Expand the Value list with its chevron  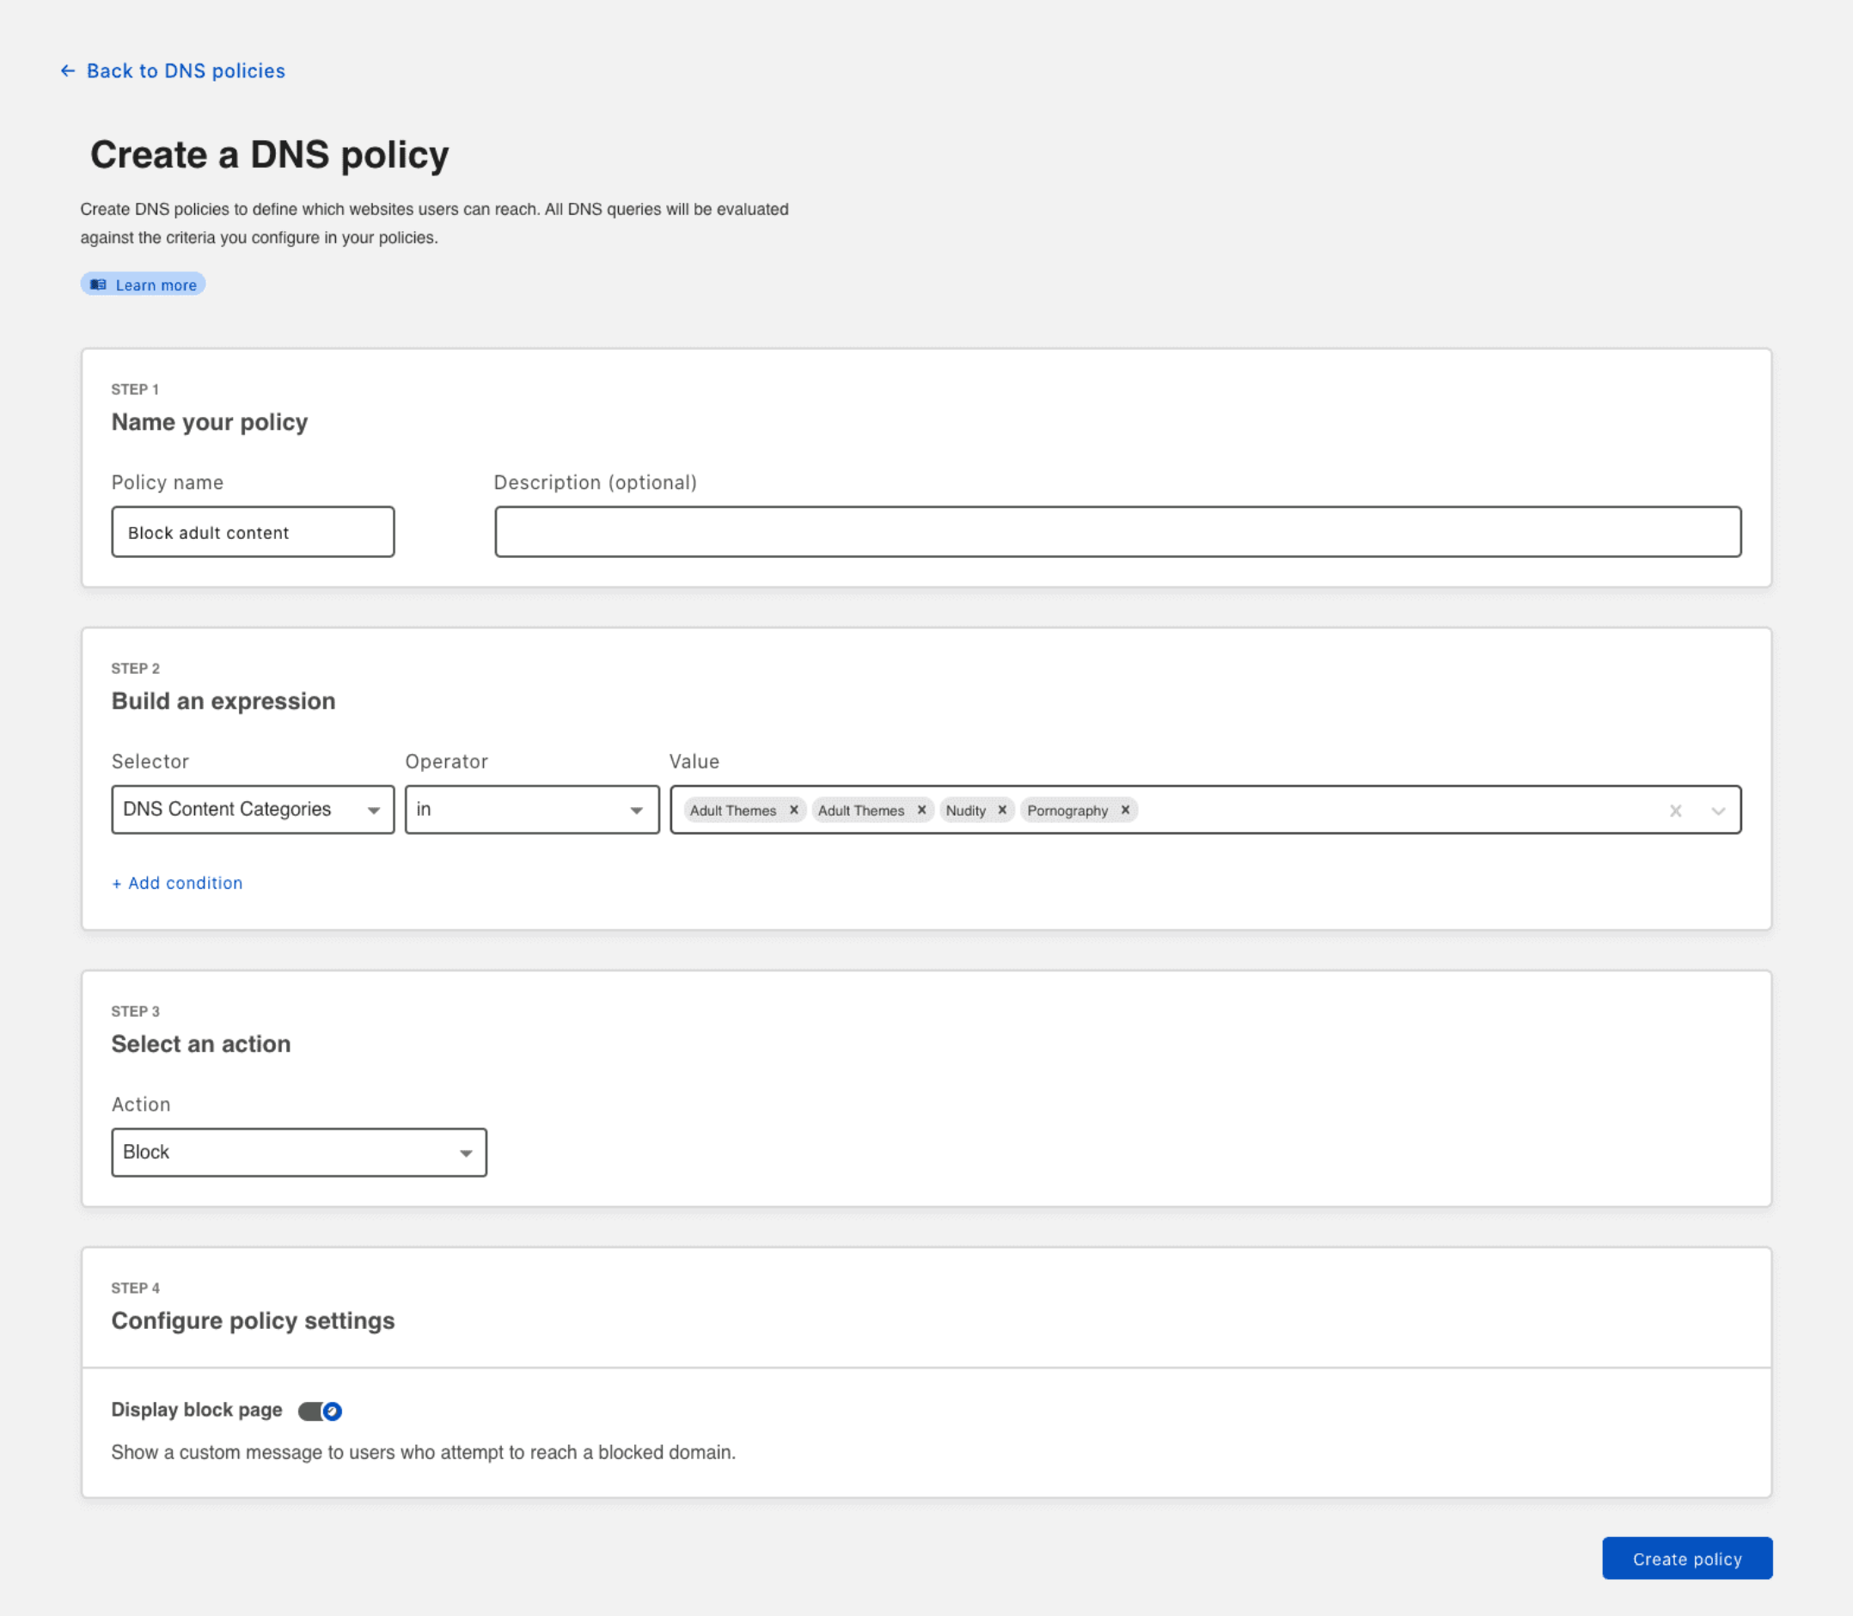1717,810
